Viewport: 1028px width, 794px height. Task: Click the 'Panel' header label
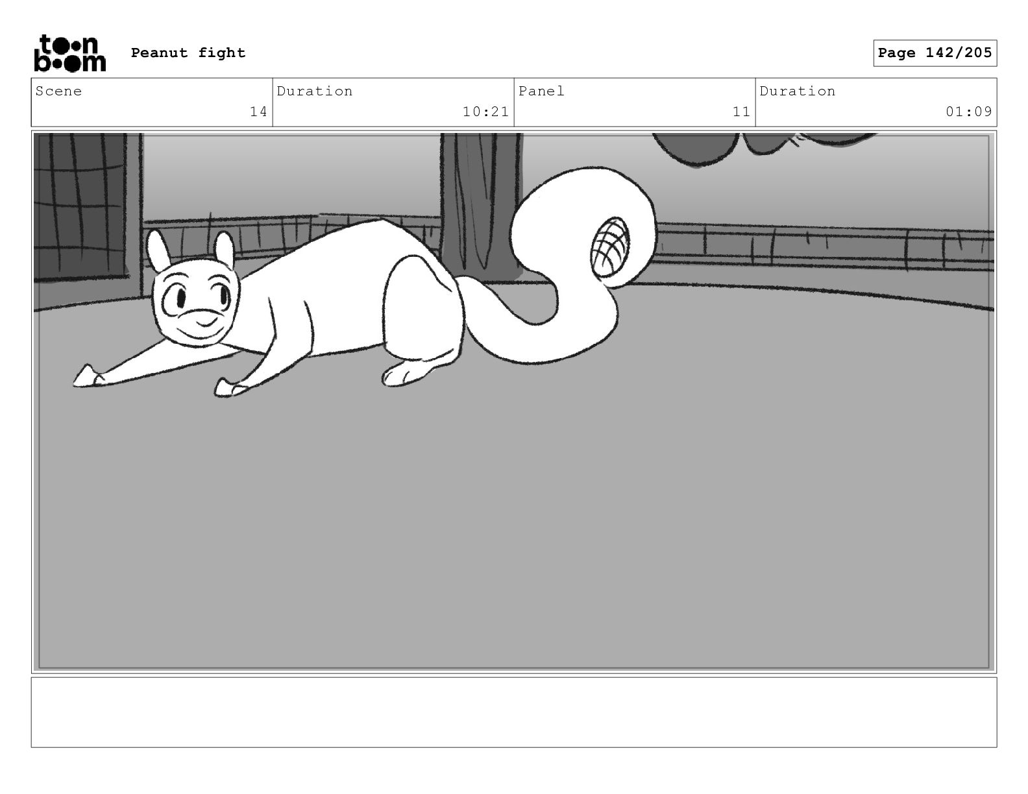[x=541, y=91]
